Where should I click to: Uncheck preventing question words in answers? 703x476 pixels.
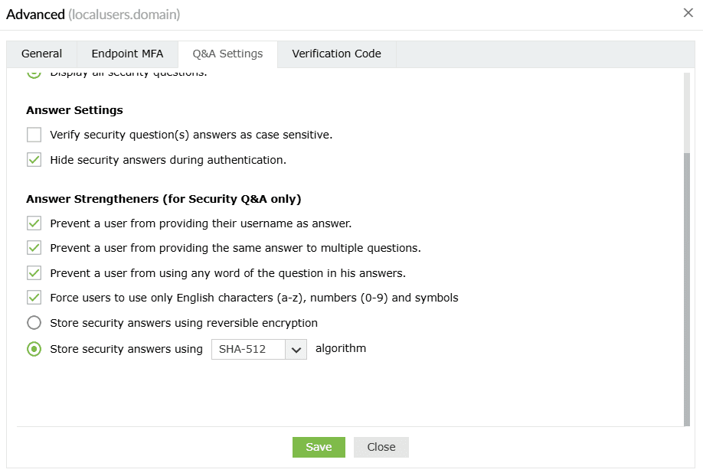(x=34, y=272)
